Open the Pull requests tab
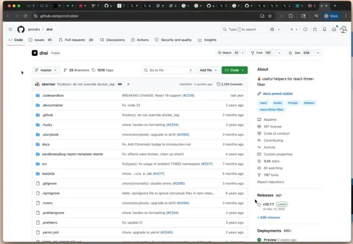 [76, 40]
